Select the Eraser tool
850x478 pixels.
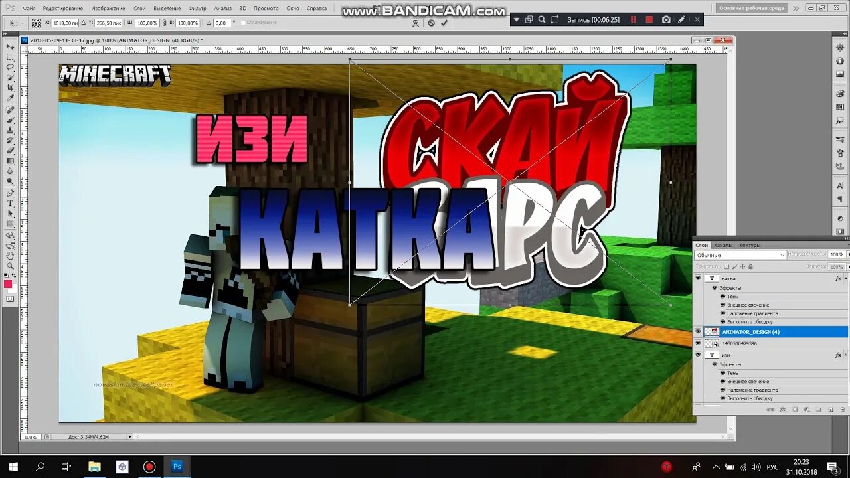10,150
